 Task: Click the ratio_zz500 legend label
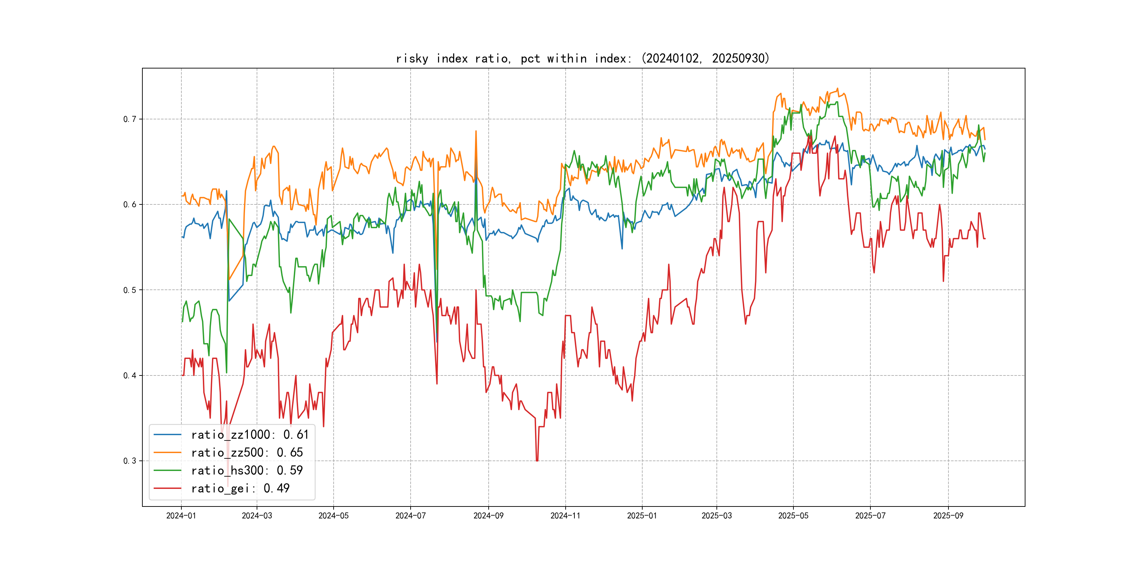(247, 452)
